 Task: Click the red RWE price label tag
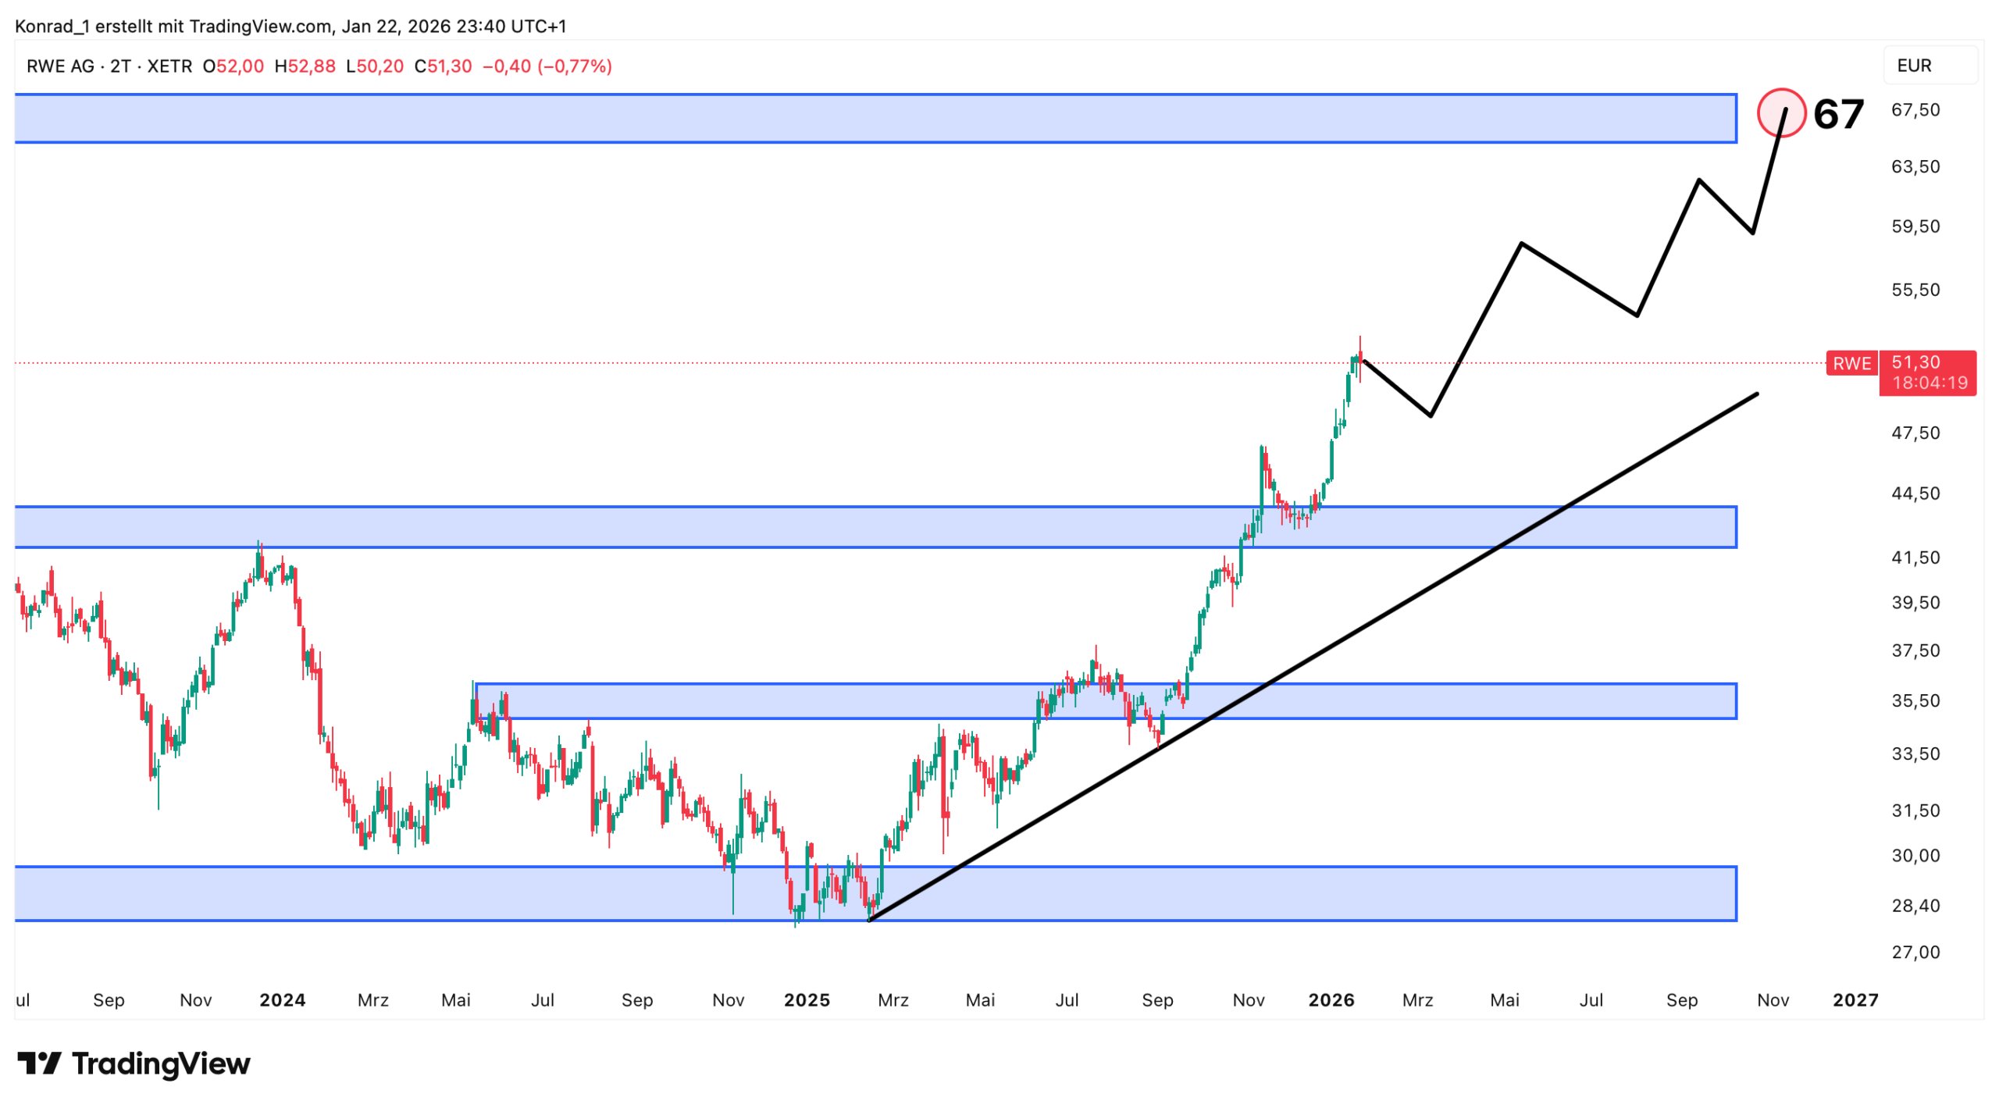(1851, 363)
